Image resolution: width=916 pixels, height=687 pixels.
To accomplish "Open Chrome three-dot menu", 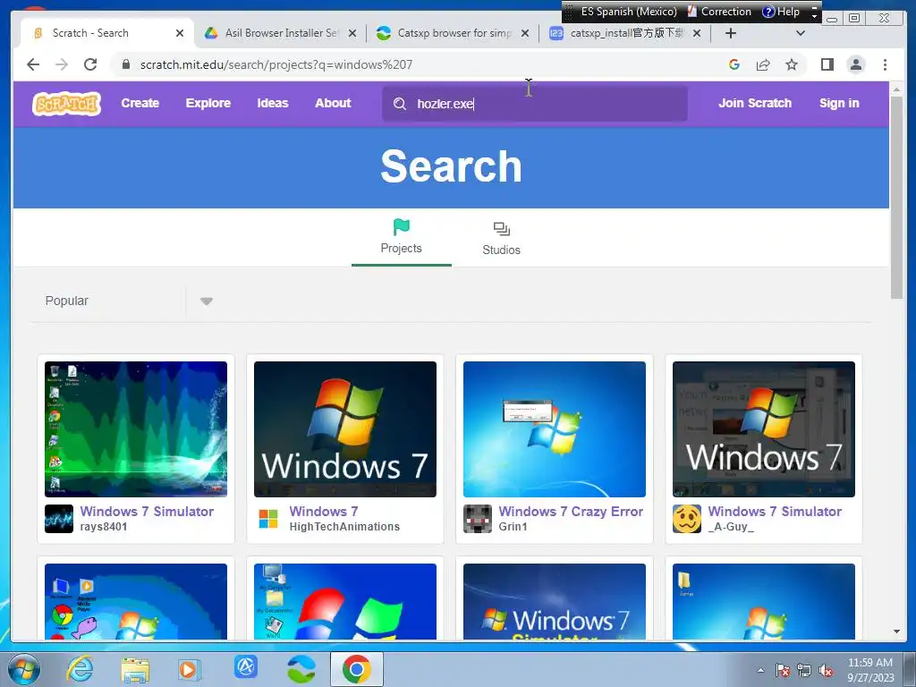I will coord(885,64).
